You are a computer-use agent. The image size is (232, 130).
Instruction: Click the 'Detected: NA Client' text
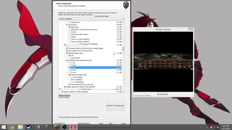click(x=101, y=16)
